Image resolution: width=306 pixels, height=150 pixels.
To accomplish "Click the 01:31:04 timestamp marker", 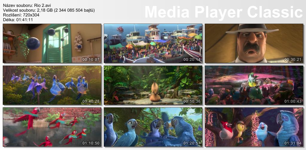I will click(293, 143).
